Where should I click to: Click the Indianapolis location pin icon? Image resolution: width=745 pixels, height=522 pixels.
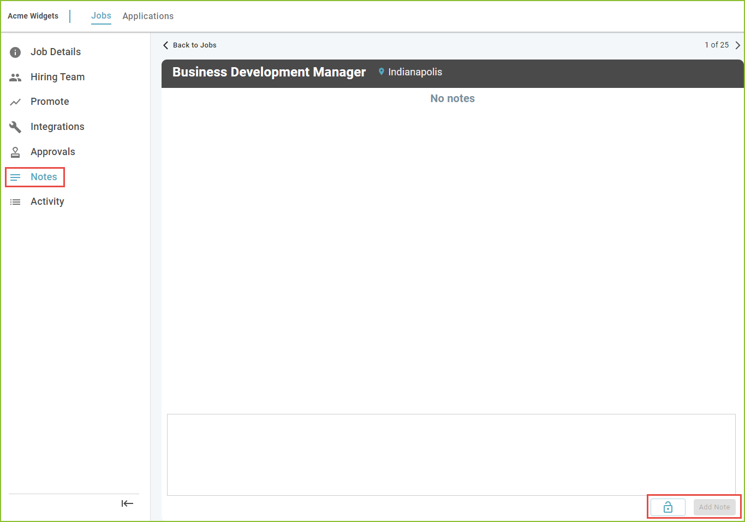point(382,72)
